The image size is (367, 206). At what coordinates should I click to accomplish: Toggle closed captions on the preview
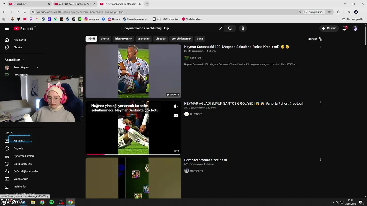point(176,116)
